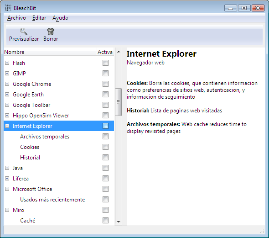Click the BleachBit title bar icon
This screenshot has width=269, height=238.
point(8,8)
